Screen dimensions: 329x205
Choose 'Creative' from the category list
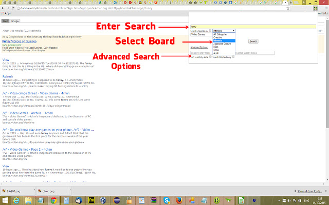pyautogui.click(x=224, y=37)
